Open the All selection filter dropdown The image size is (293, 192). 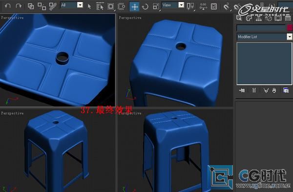tap(80, 5)
